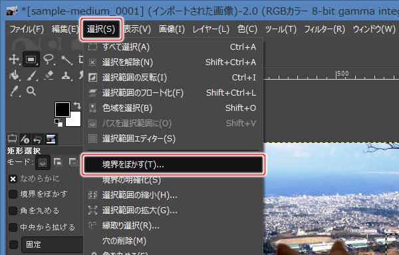The height and width of the screenshot is (255, 399).
Task: Open 選択範囲エディター(S) from the menu
Action: (x=173, y=139)
